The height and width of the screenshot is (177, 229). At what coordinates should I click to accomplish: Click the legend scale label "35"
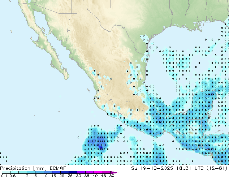coord(87,176)
